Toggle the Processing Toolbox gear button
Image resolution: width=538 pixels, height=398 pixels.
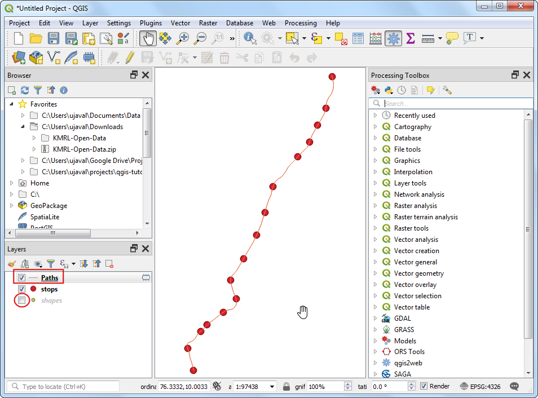[394, 38]
